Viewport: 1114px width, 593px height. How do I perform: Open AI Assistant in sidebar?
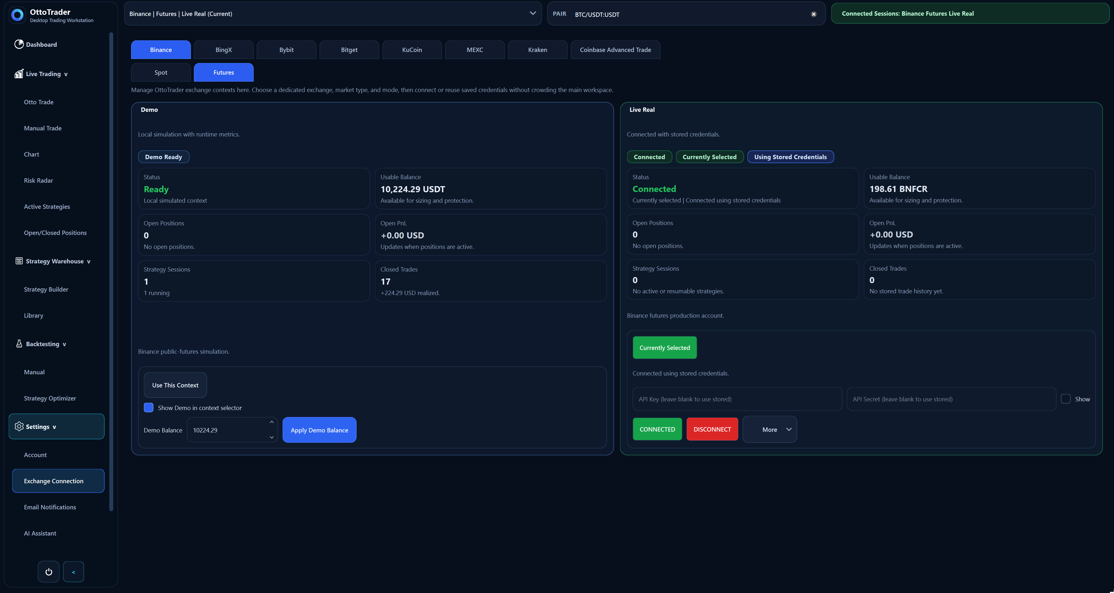[x=40, y=533]
